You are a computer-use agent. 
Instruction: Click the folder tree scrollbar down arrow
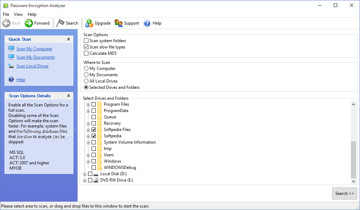click(354, 181)
